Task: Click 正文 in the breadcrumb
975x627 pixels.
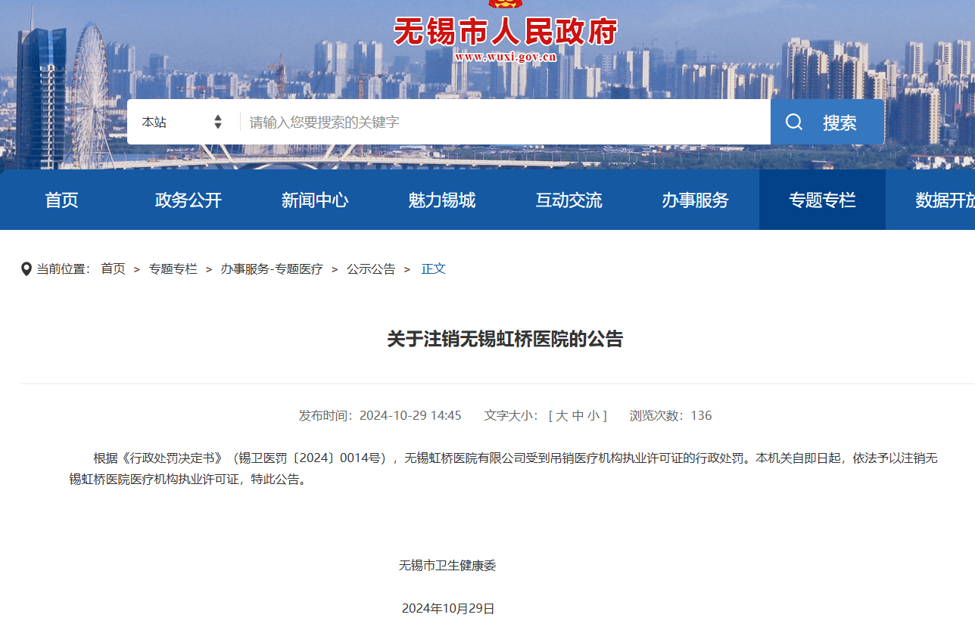Action: 434,268
